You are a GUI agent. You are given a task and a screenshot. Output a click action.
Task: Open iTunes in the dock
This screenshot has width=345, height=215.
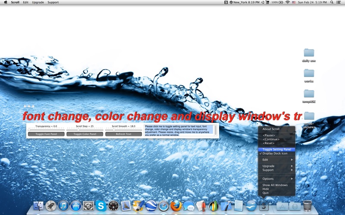point(63,206)
